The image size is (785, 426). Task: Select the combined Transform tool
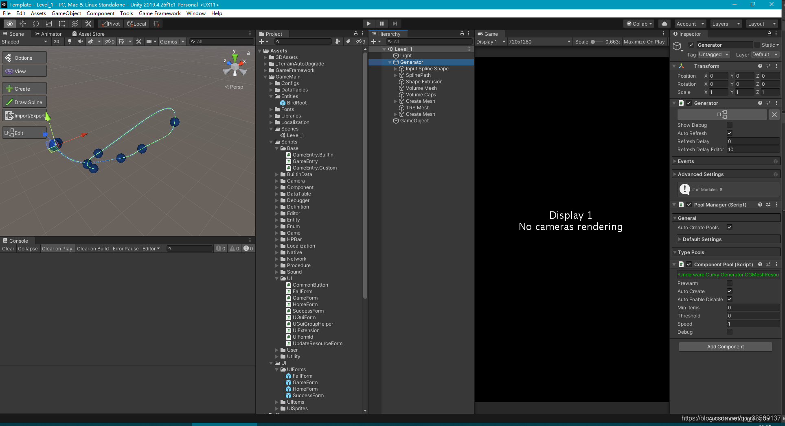[75, 24]
